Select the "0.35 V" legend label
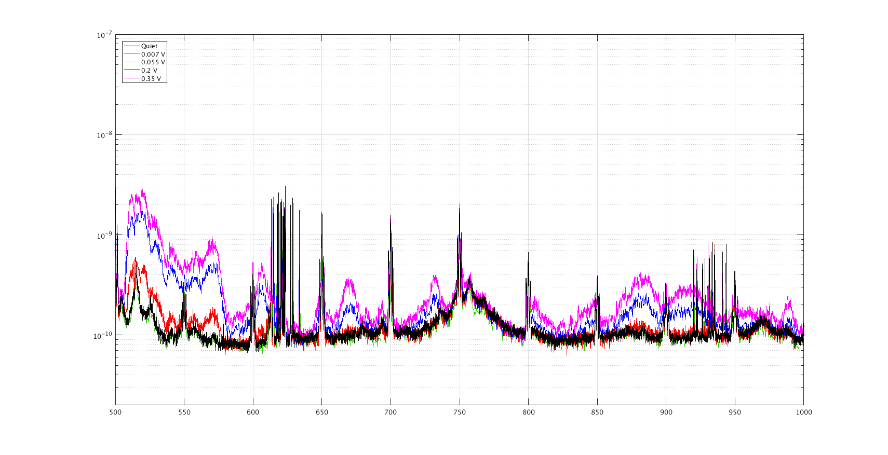This screenshot has width=888, height=455. 151,79
